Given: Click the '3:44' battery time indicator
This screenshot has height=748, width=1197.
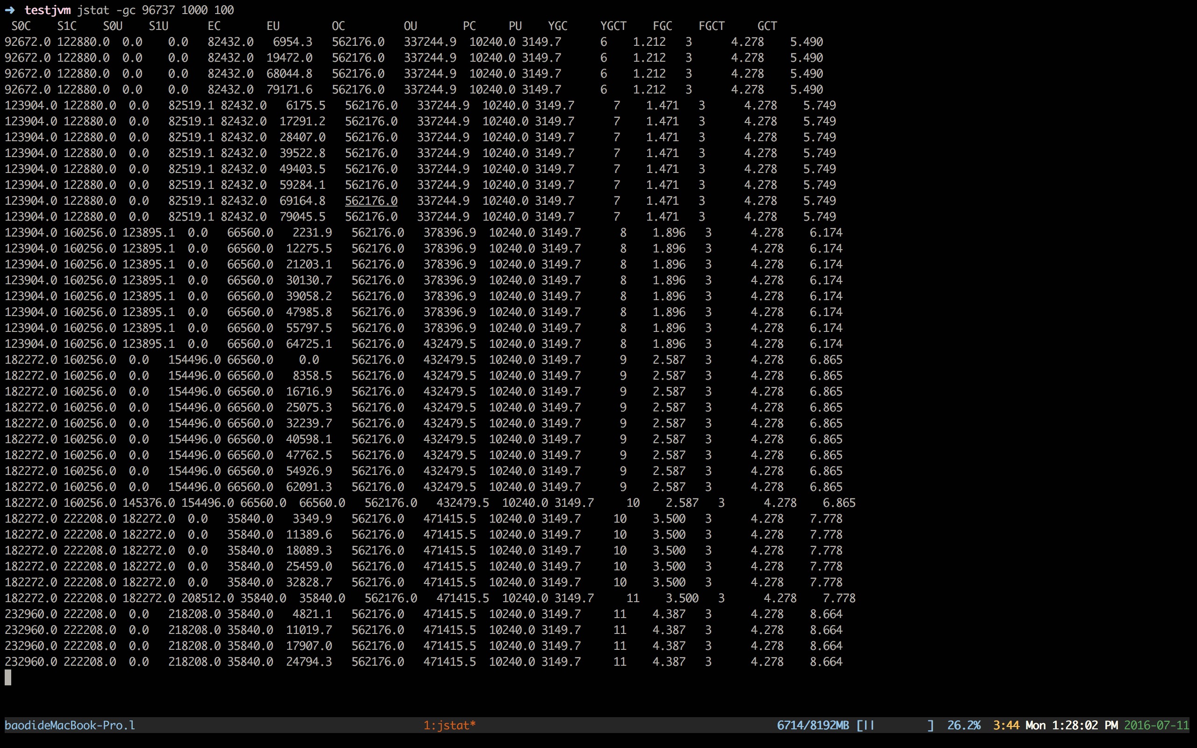Looking at the screenshot, I should tap(1006, 725).
